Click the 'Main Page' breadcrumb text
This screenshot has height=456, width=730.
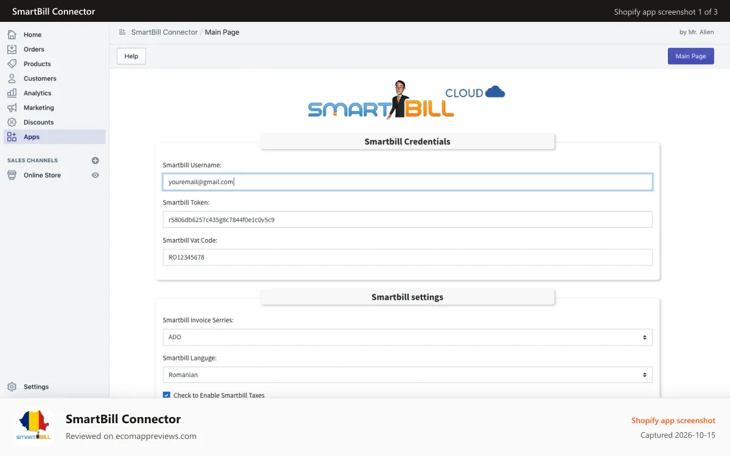222,32
